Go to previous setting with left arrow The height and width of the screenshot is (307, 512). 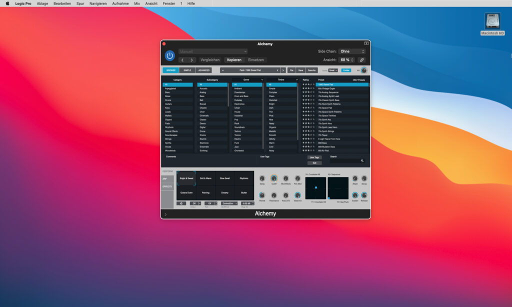(182, 60)
